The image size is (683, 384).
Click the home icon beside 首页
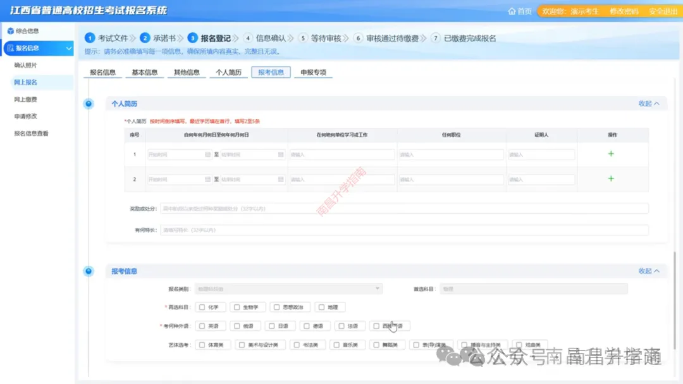(512, 11)
